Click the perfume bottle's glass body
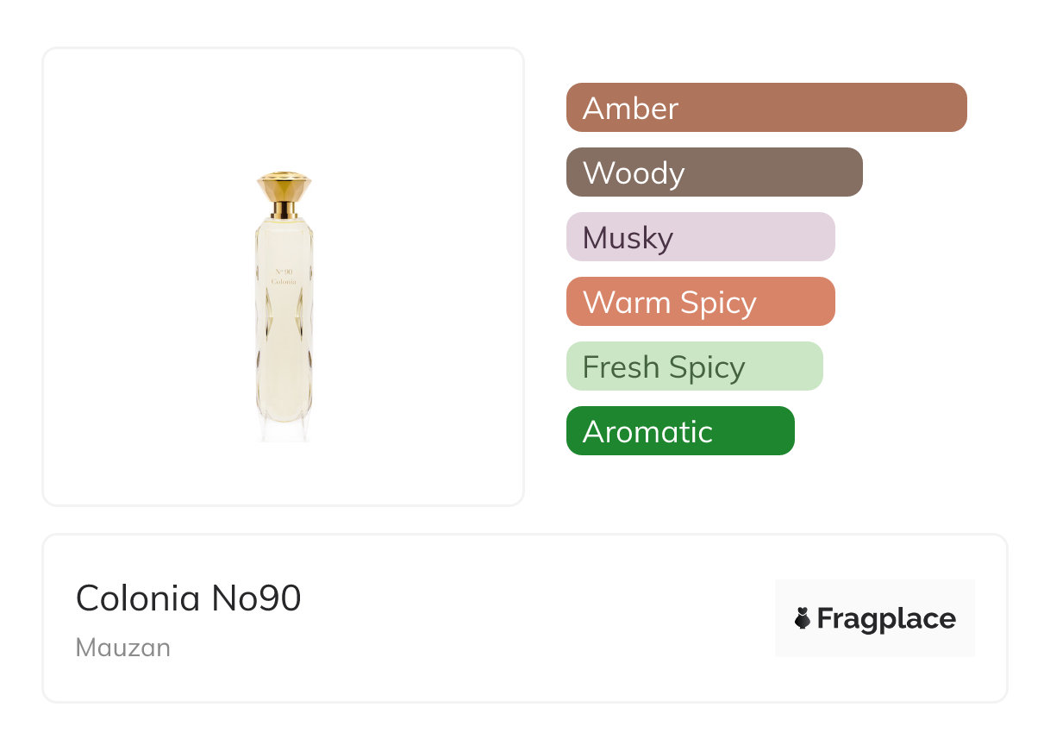This screenshot has width=1050, height=745. tap(284, 345)
